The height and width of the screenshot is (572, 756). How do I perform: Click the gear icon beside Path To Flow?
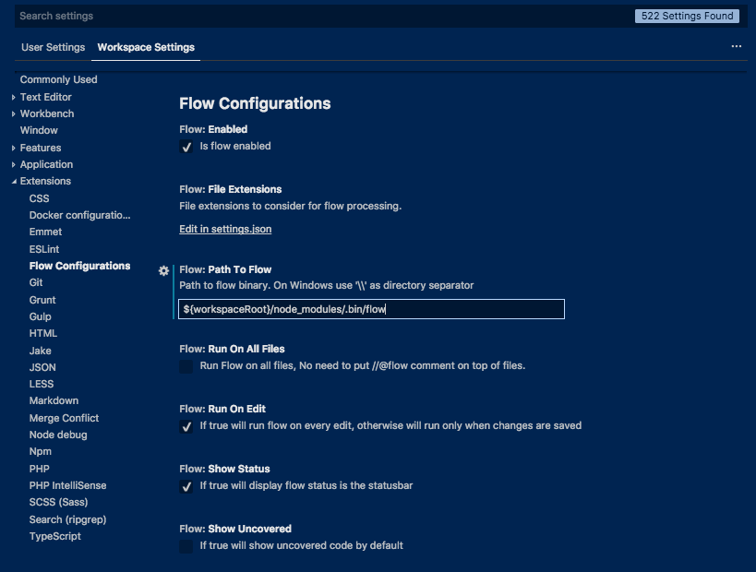[163, 270]
